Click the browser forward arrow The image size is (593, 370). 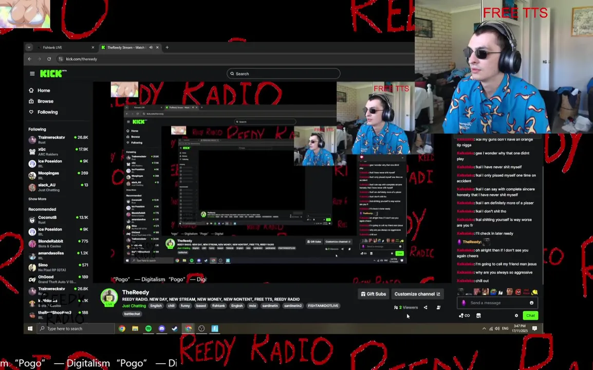tap(40, 59)
